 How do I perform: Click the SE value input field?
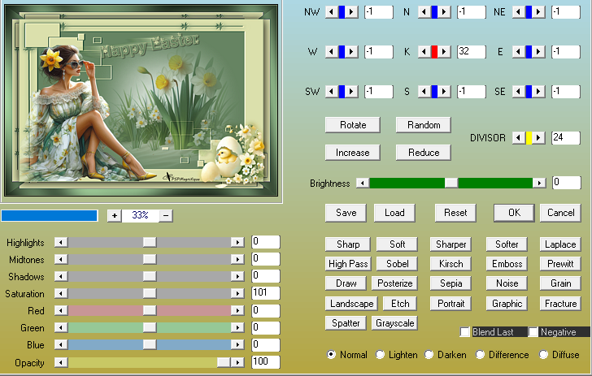click(564, 91)
